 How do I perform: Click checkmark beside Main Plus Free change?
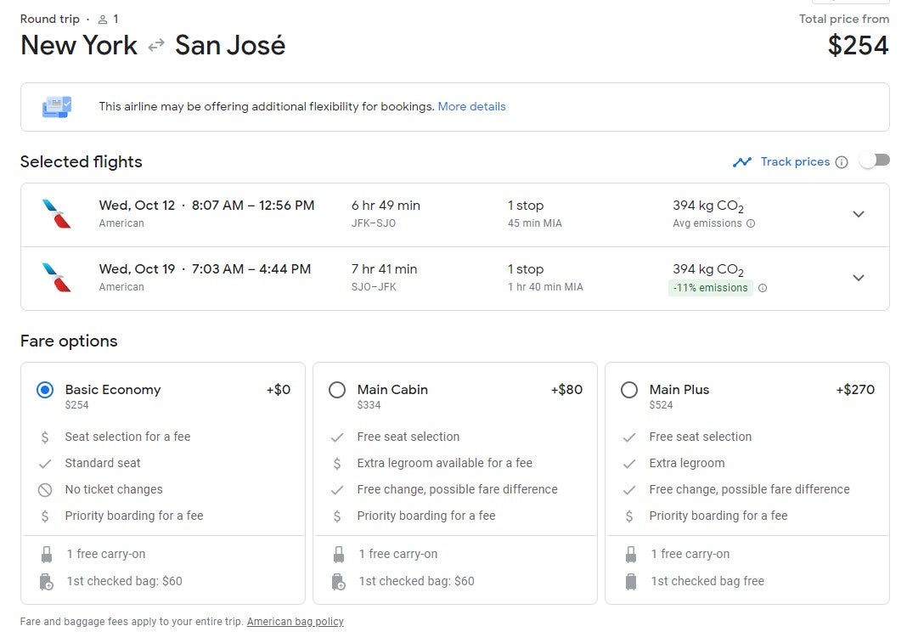click(x=629, y=490)
